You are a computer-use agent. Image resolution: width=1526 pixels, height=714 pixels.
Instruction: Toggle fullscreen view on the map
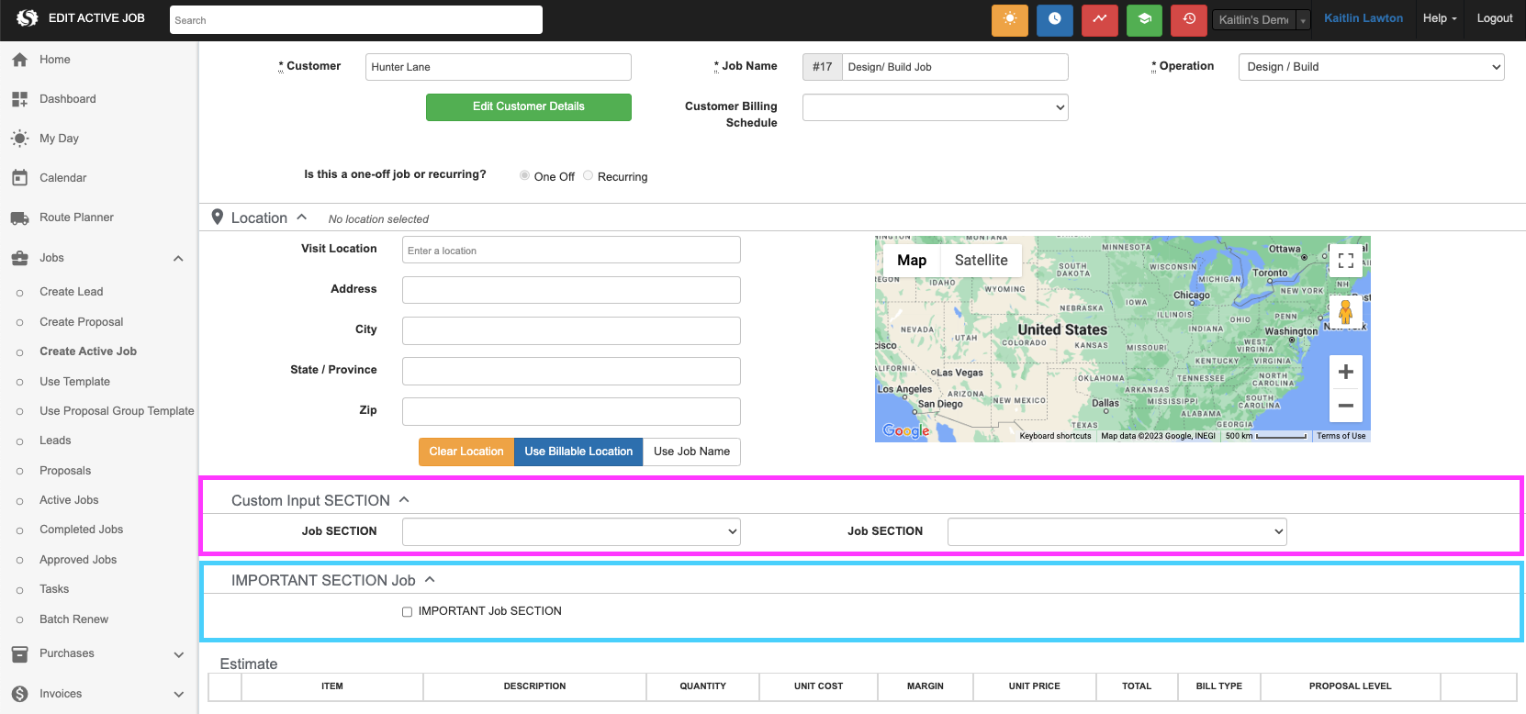(x=1345, y=261)
